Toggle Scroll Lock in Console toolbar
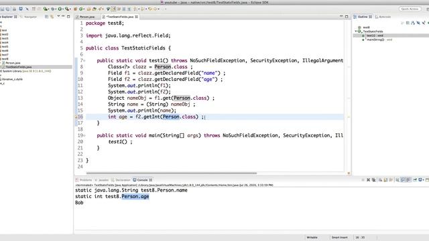This screenshot has width=429, height=241. [x=385, y=180]
